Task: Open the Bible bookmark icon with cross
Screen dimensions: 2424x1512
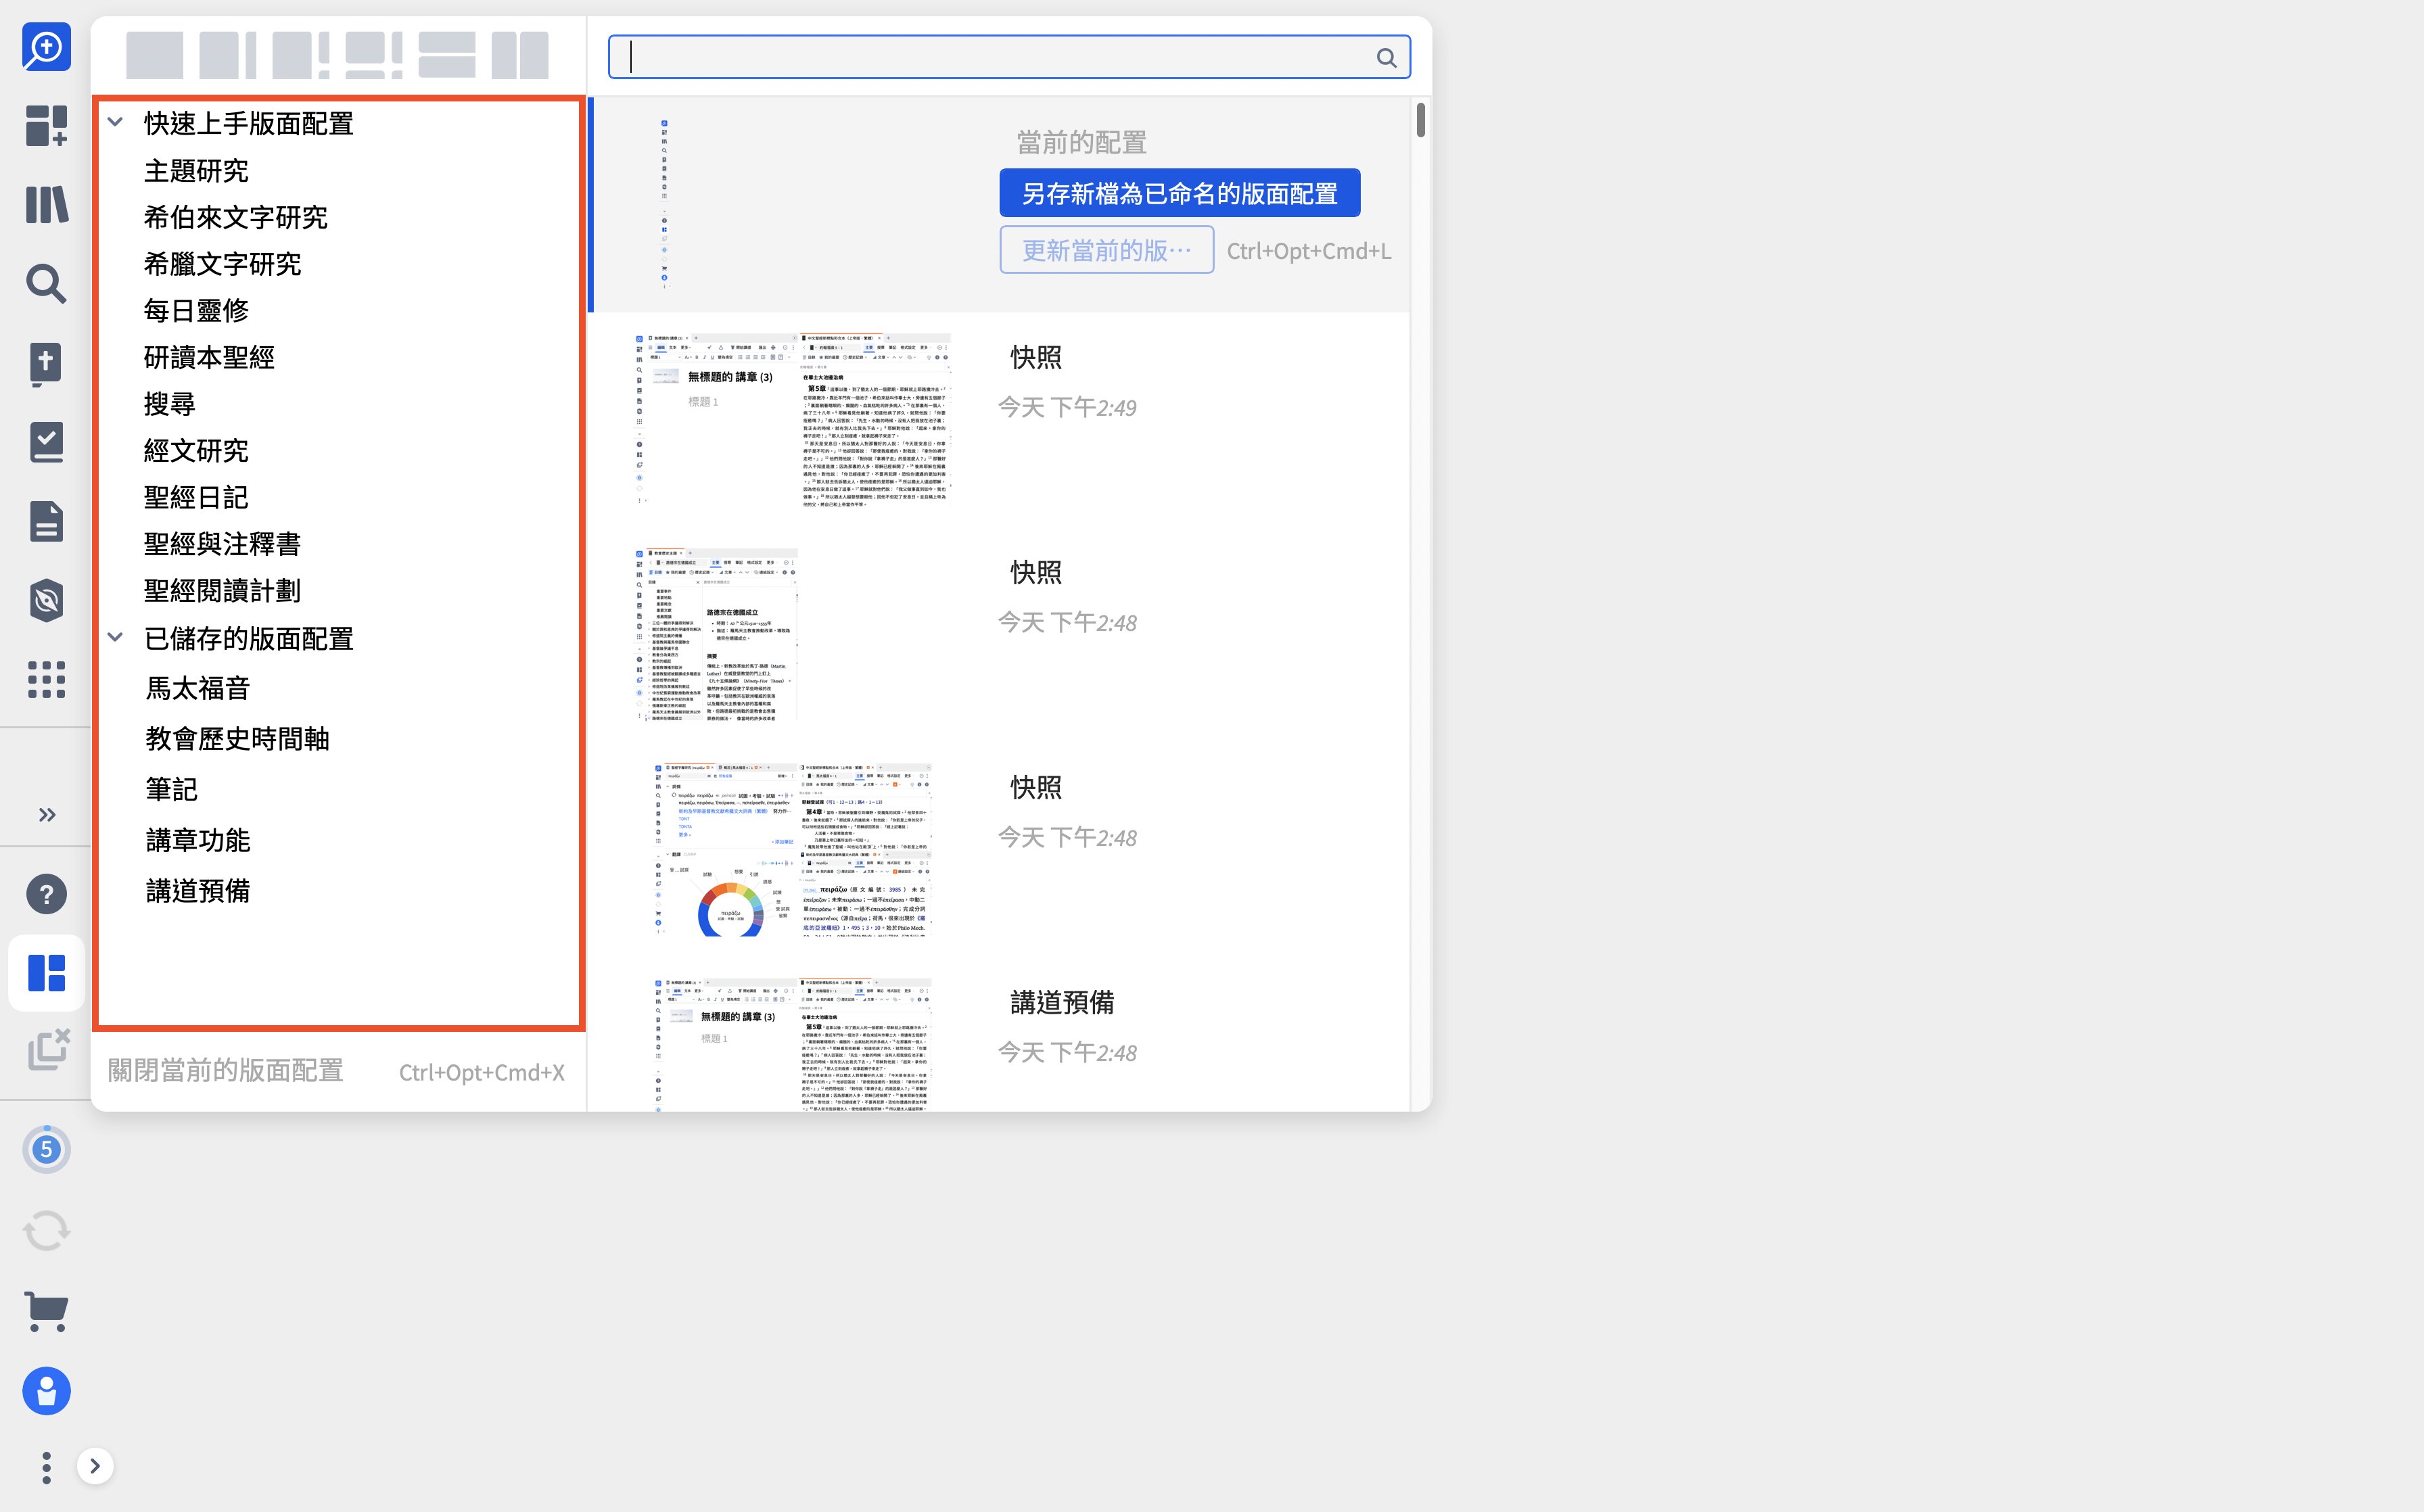Action: point(46,363)
